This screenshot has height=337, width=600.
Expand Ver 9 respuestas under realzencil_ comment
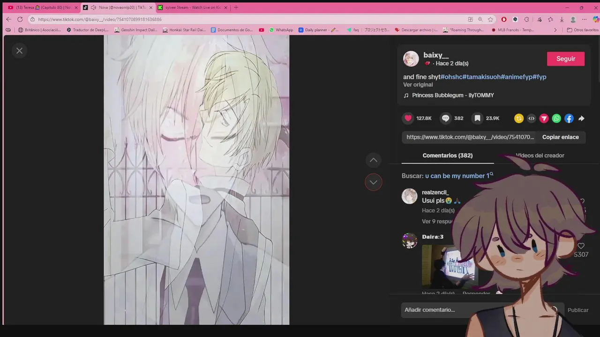pos(438,221)
